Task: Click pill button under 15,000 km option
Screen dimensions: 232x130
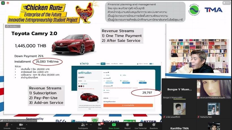Action: 109,83
